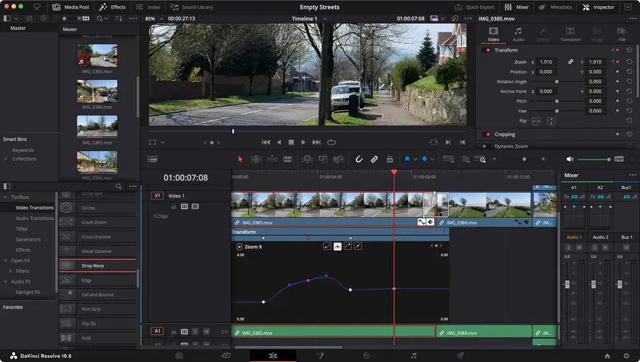Click the blue Flag icon
640x362 pixels.
pyautogui.click(x=407, y=159)
